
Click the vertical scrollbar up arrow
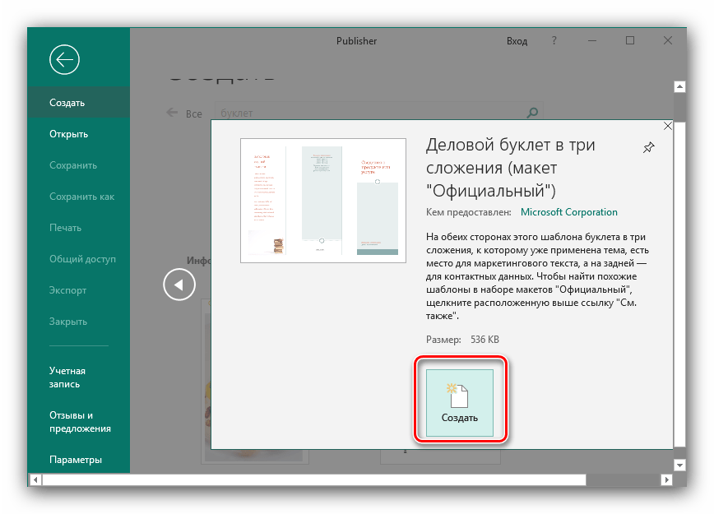[x=679, y=86]
